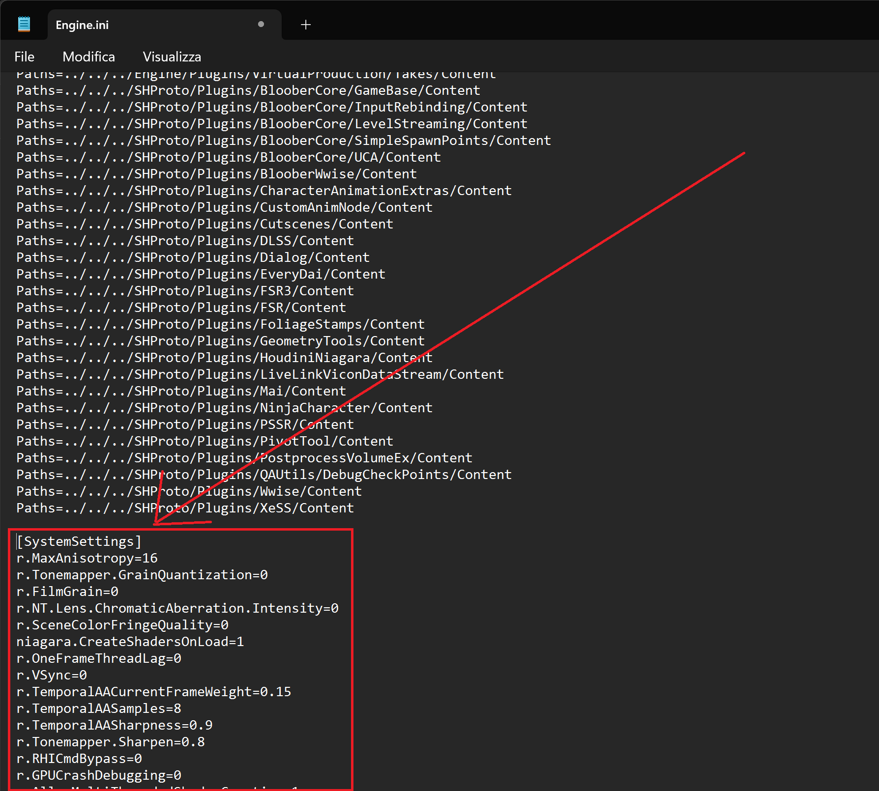Click the PivotTool/Content line
This screenshot has height=791, width=879.
(205, 441)
